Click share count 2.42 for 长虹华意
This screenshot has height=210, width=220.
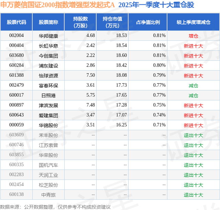(x=90, y=46)
